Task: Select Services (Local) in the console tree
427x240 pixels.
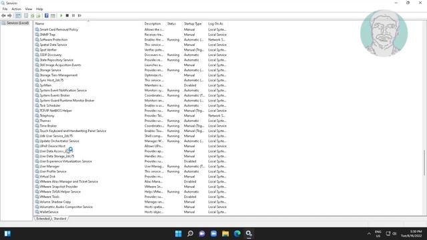Action: (x=18, y=23)
